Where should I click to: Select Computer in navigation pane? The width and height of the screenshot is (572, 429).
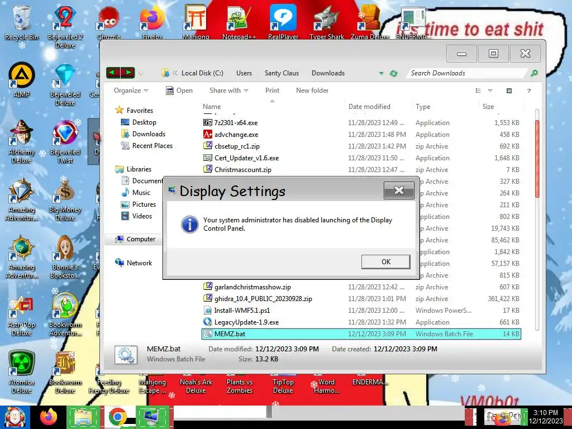[135, 239]
